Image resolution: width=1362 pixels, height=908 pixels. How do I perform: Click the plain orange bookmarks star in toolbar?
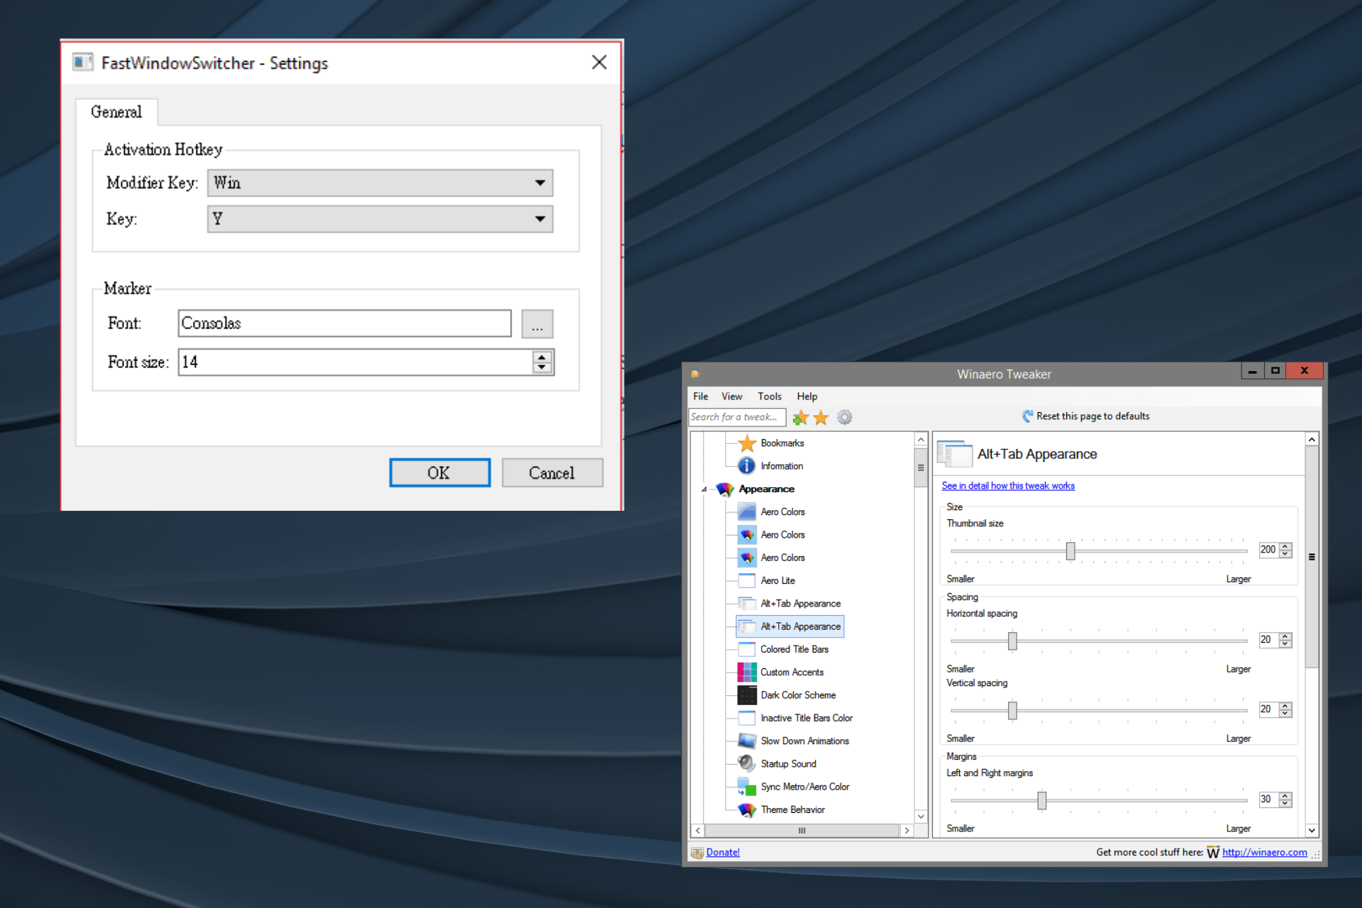coord(821,417)
